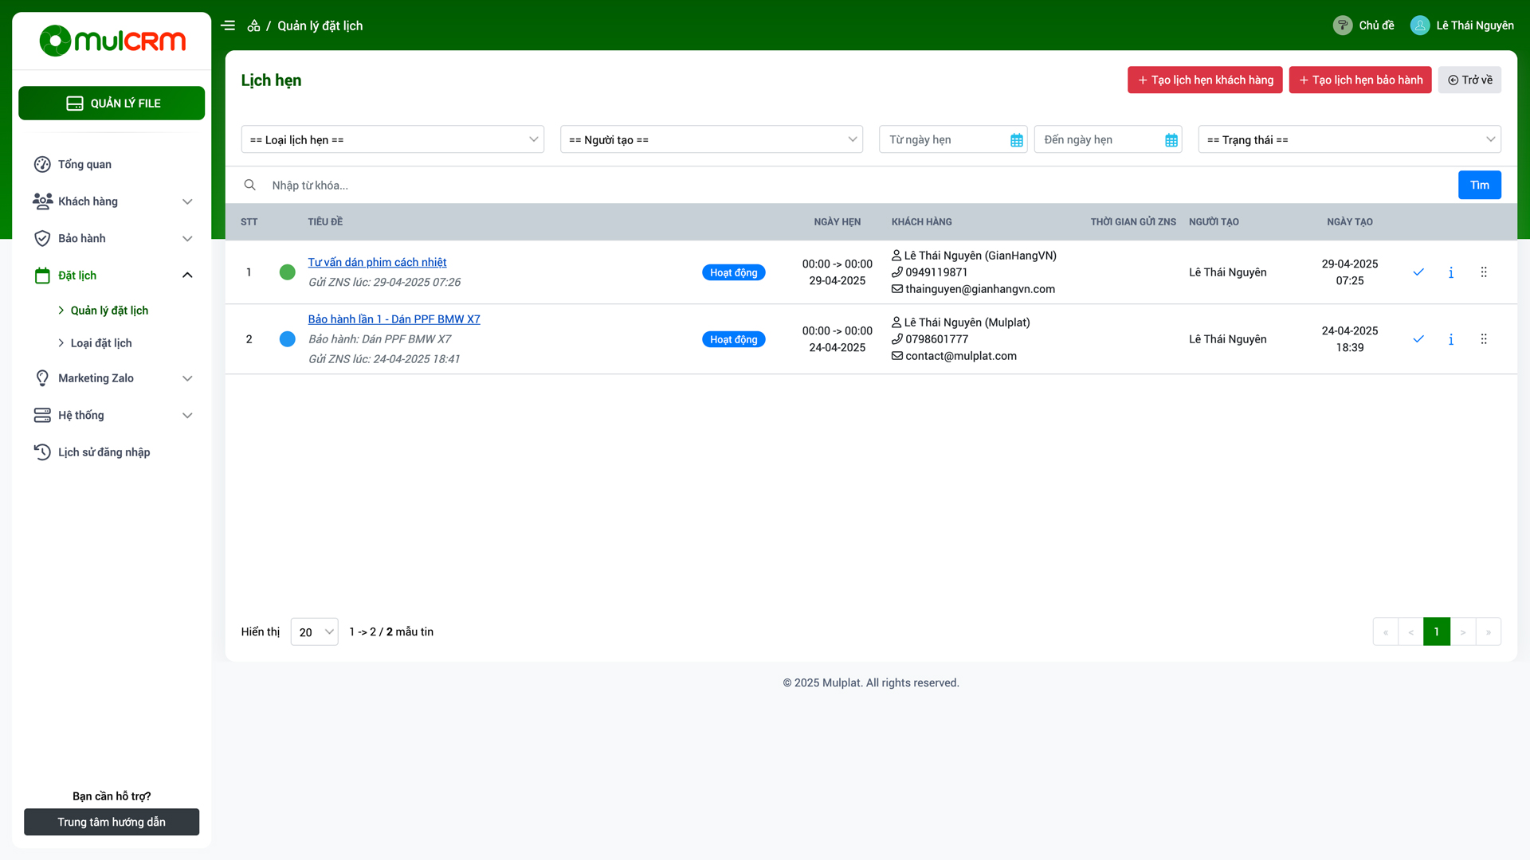The width and height of the screenshot is (1530, 860).
Task: Click the home breadcrumb icon
Action: [x=253, y=25]
